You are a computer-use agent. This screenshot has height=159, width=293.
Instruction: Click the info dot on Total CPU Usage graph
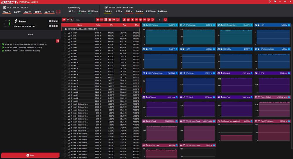[x=289, y=121]
